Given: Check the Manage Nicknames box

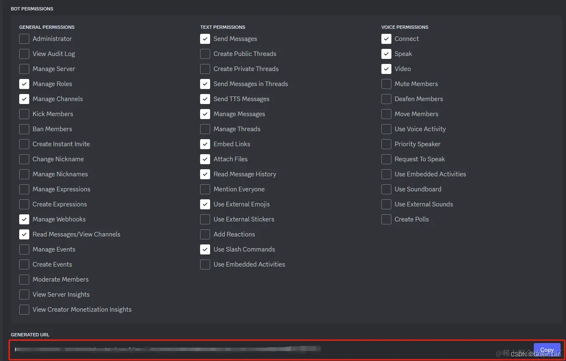Looking at the screenshot, I should (24, 174).
